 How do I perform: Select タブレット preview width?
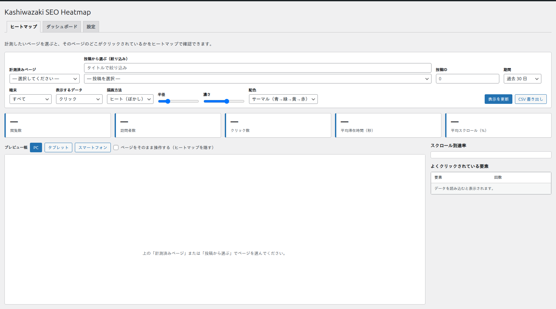point(58,147)
